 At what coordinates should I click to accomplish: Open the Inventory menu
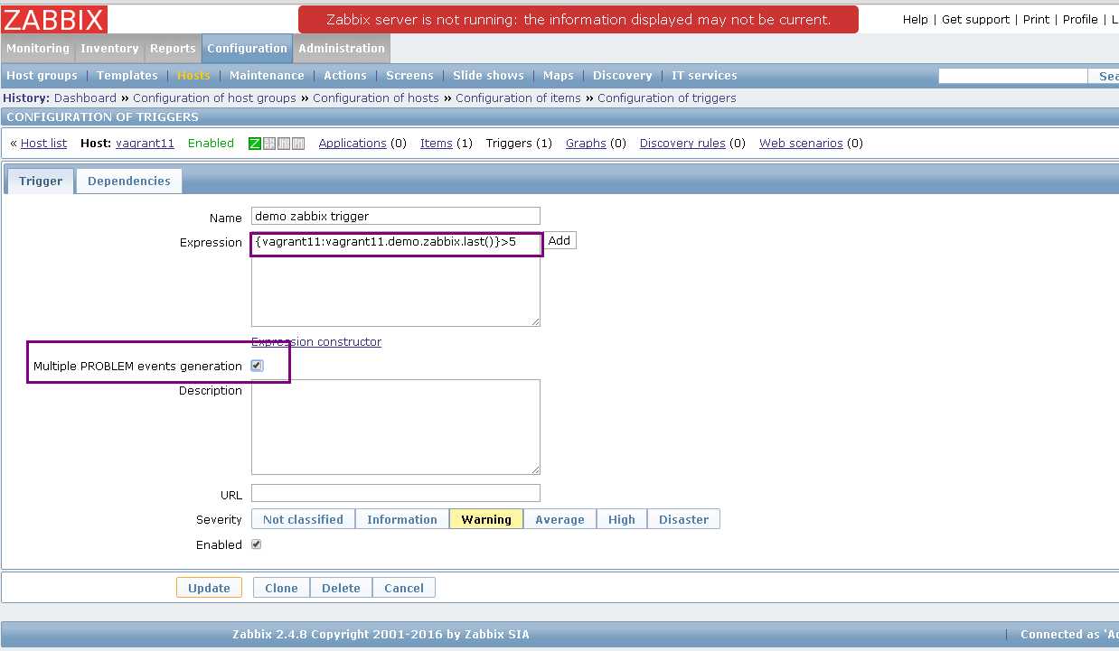pyautogui.click(x=109, y=49)
